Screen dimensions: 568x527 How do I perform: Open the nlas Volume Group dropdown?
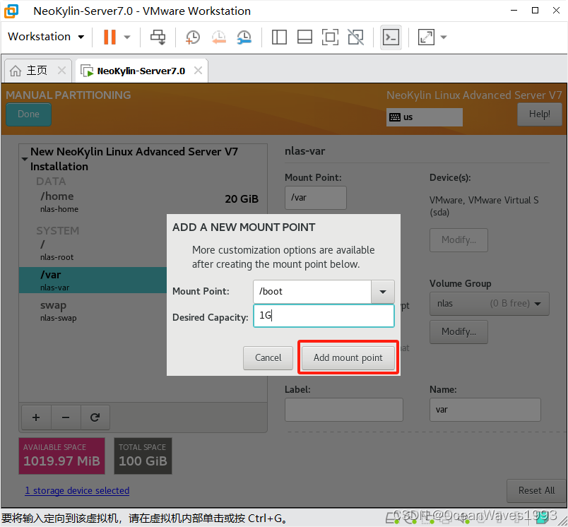[x=489, y=304]
